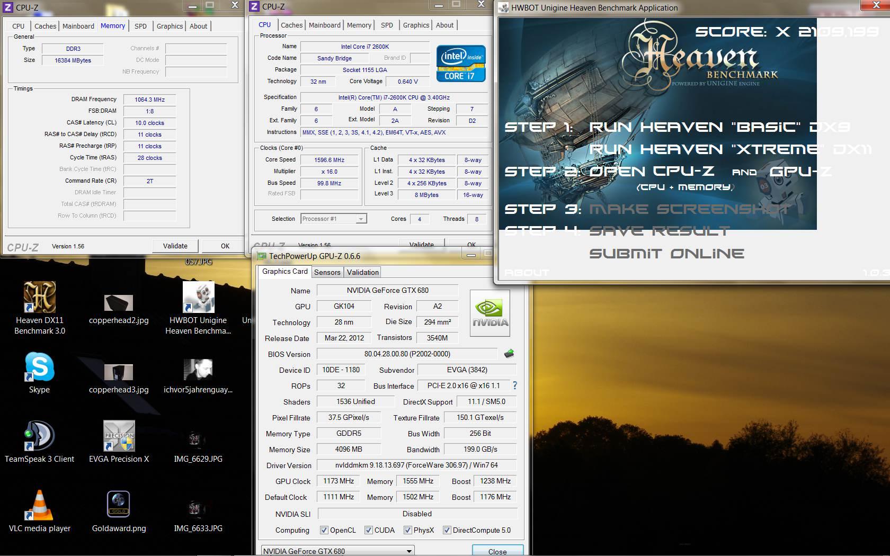
Task: Click Submit Online in HWBOT app
Action: [667, 254]
